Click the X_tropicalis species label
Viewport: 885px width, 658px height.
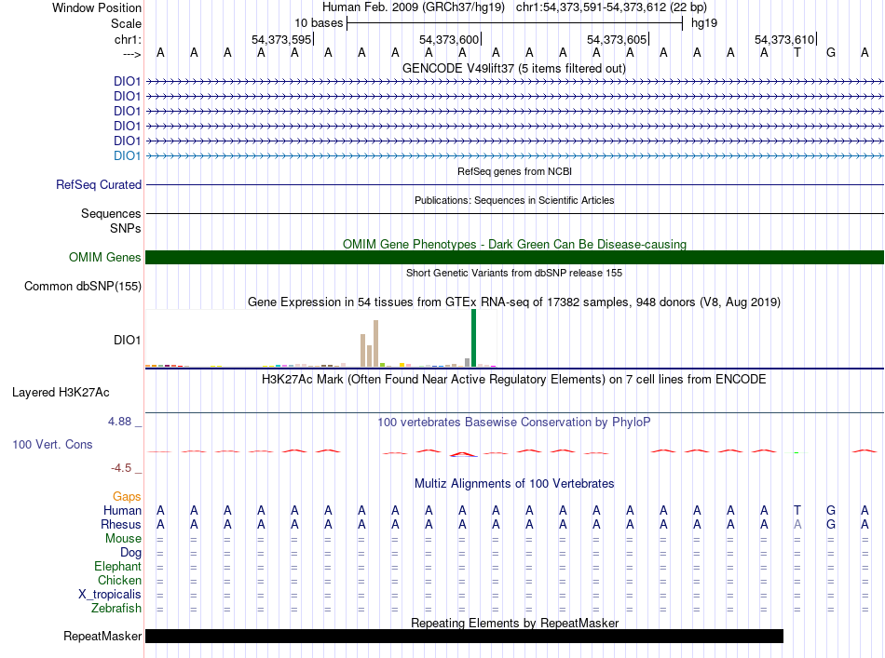pos(110,595)
